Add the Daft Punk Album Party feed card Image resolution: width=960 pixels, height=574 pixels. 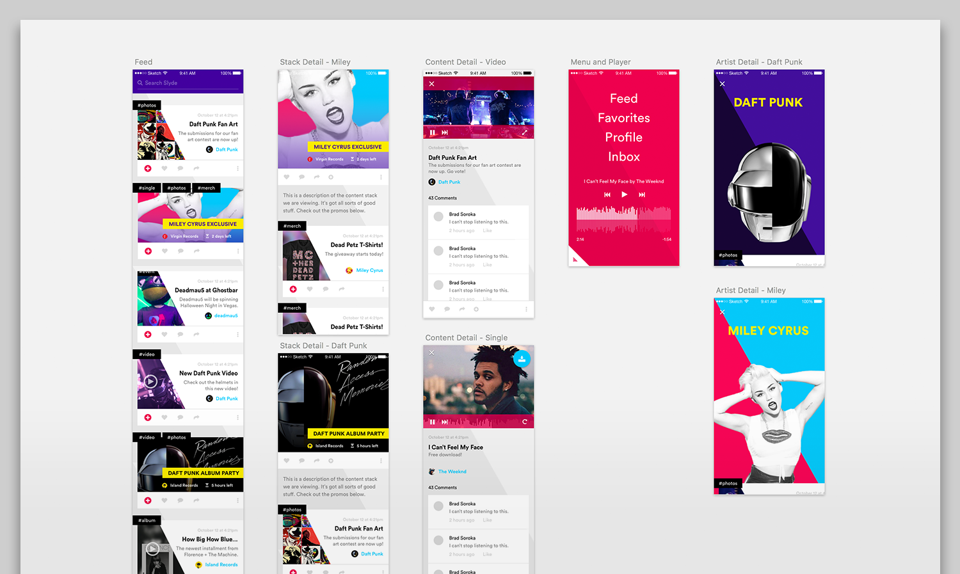coord(148,500)
